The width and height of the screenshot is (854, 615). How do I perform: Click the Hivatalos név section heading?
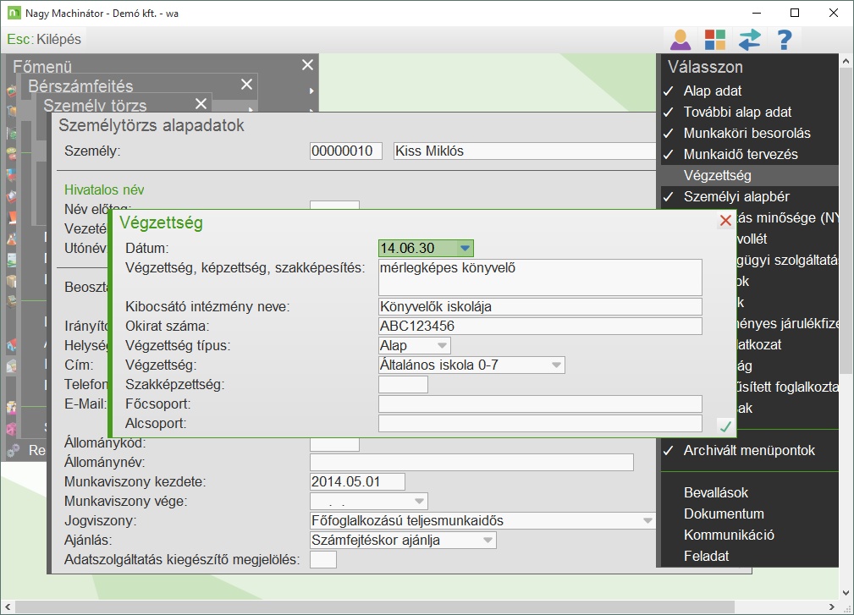pyautogui.click(x=104, y=190)
